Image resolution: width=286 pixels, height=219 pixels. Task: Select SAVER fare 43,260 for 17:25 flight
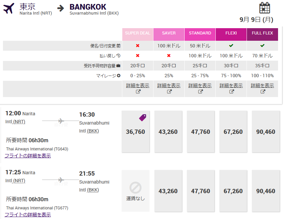point(168,191)
